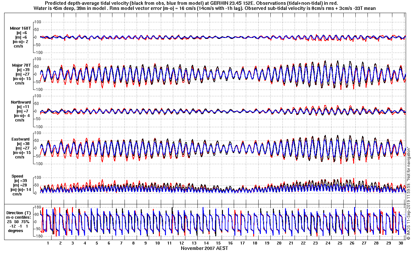Click day 25 on the date axis

[340, 243]
